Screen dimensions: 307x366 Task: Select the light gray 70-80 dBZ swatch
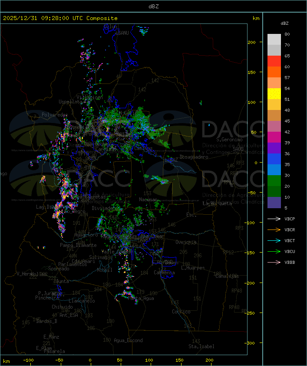(274, 40)
